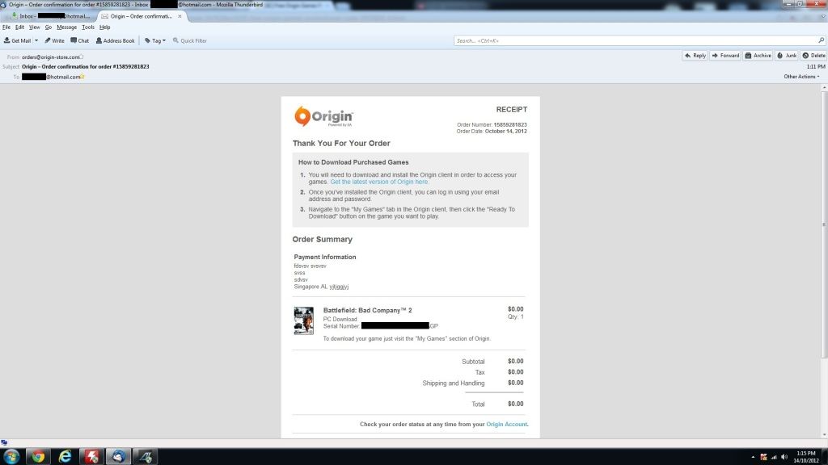The height and width of the screenshot is (465, 828).
Task: Click order number 15859281823 in the receipt
Action: click(x=510, y=125)
